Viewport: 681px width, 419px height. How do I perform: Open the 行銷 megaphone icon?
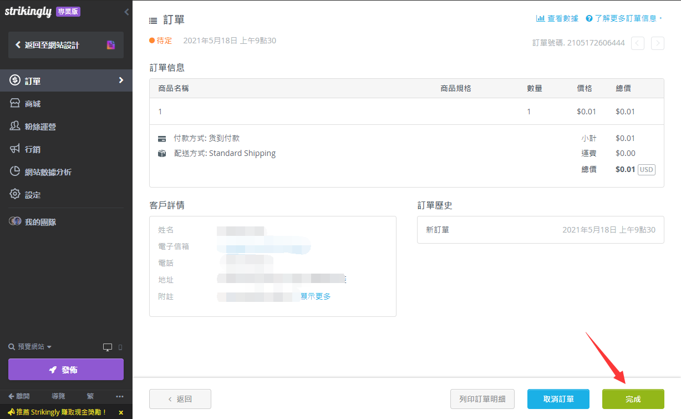[x=15, y=149]
